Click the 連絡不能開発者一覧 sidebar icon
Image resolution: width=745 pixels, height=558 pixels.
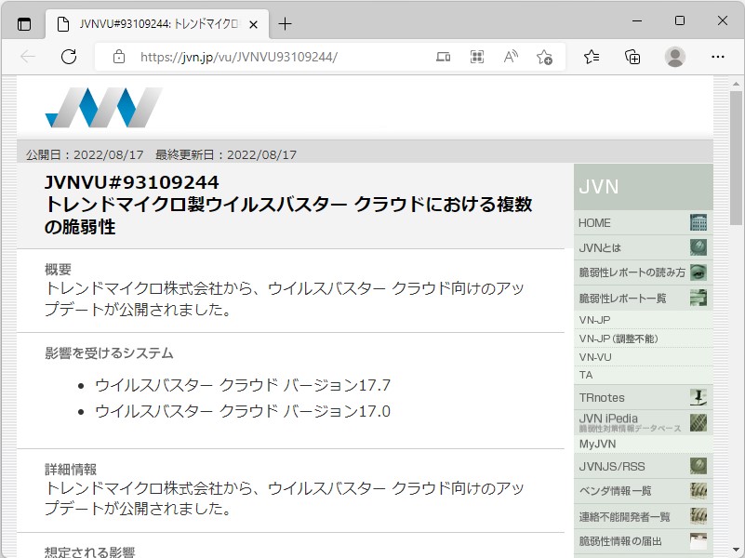pos(698,515)
